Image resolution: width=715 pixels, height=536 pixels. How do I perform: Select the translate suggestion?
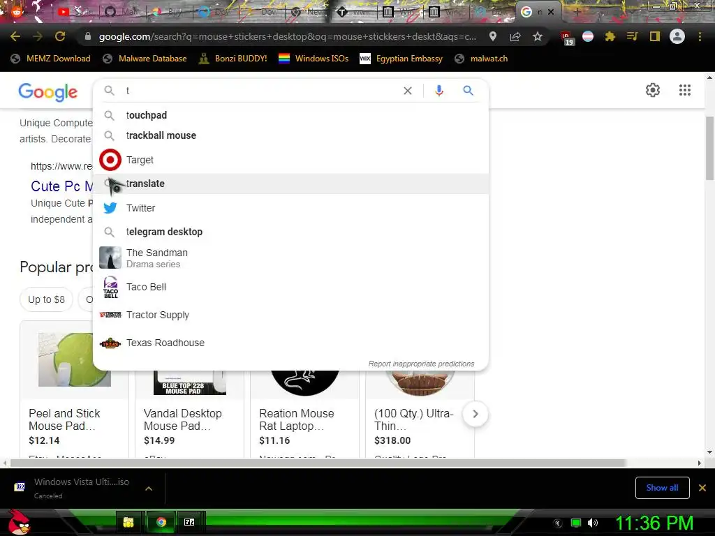coord(290,184)
